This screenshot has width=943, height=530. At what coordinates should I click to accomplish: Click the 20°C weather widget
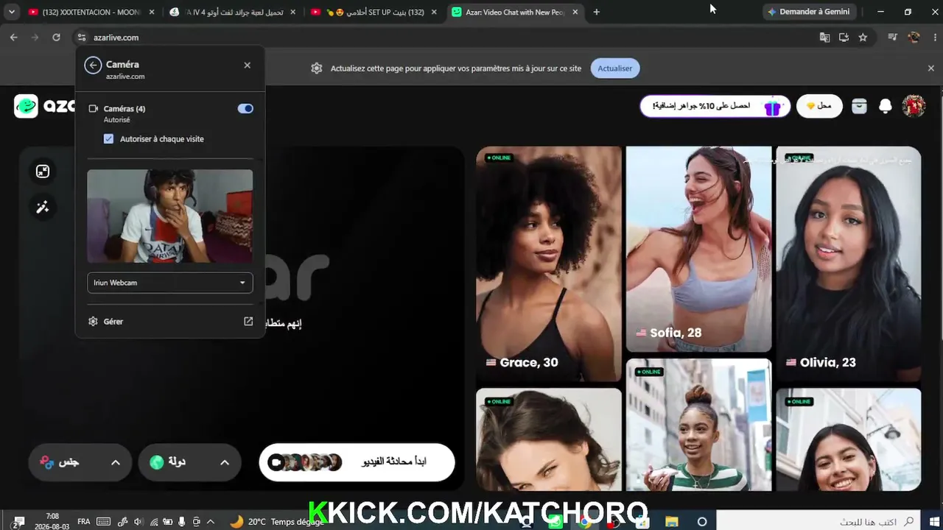(277, 521)
